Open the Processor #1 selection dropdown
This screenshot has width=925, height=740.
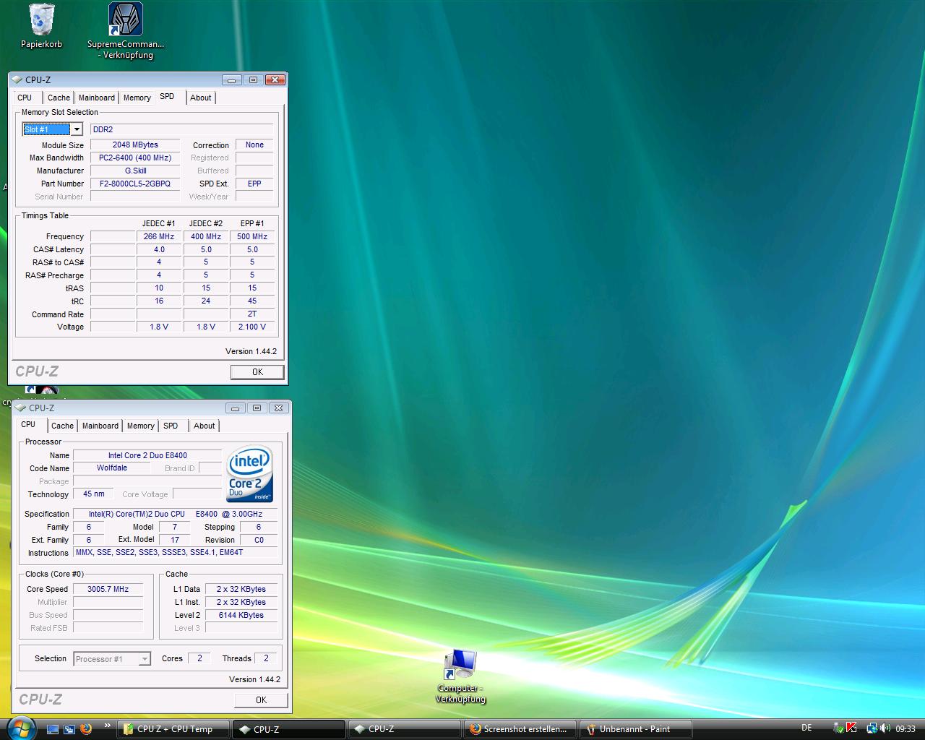pyautogui.click(x=145, y=658)
